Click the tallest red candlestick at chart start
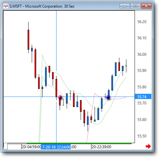This screenshot has width=160, height=158. pos(28,40)
